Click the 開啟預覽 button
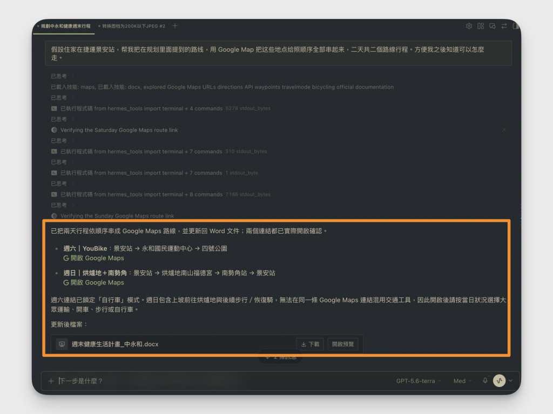Screen dimensions: 553x414 343,344
